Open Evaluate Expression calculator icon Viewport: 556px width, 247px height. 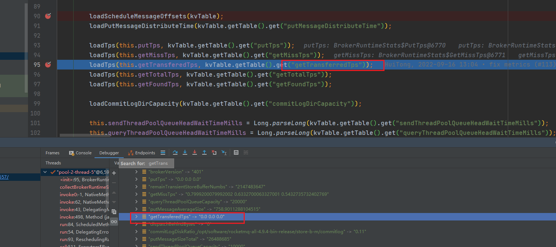coord(236,152)
